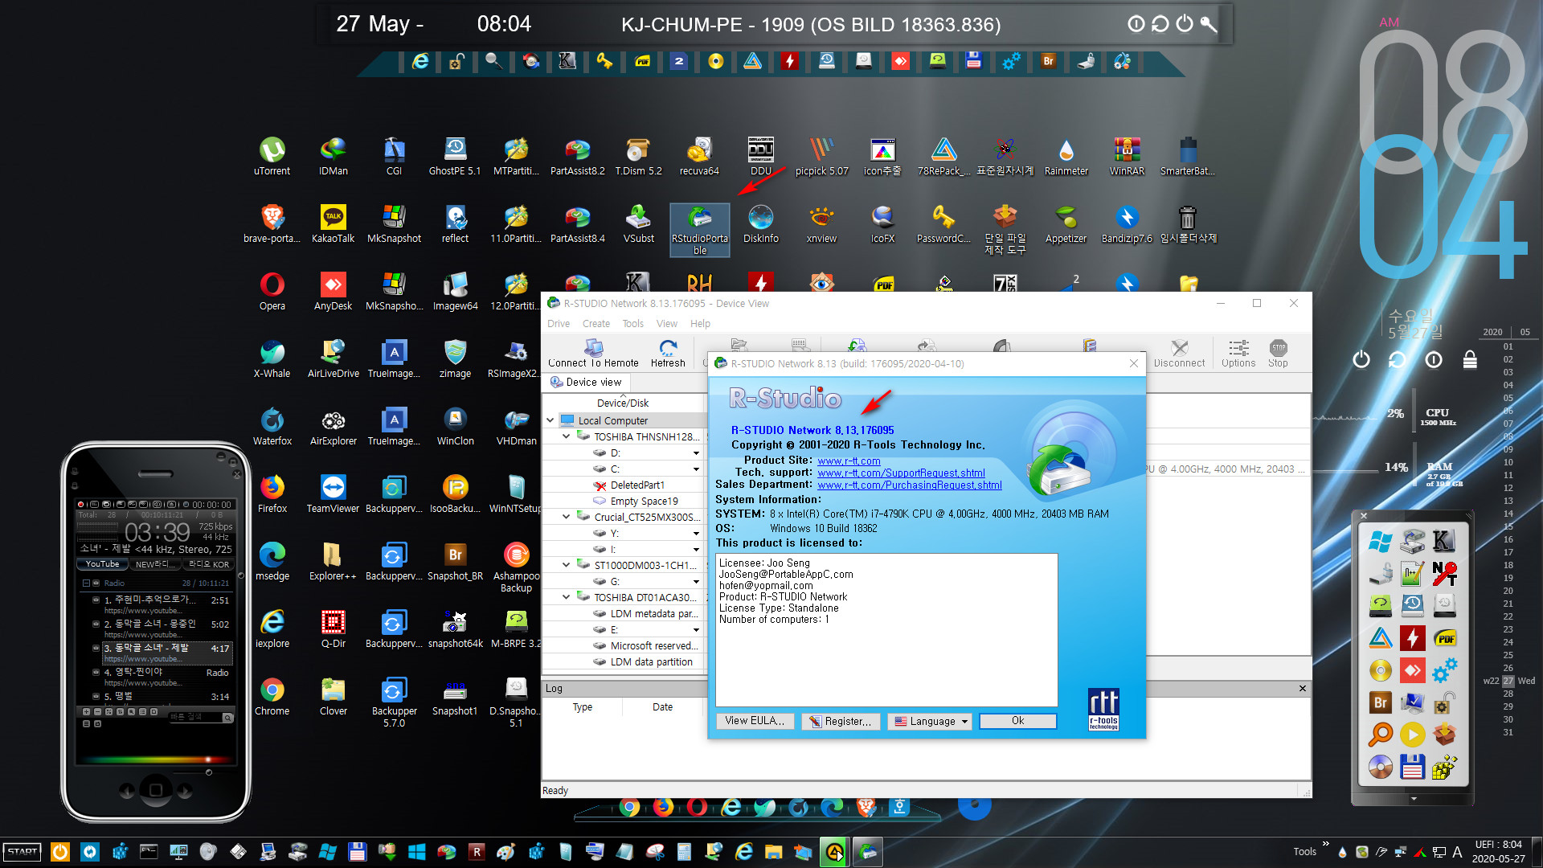Screen dimensions: 1543x868
Task: Collapse the TOSHIBA DT01ACA30 drive node
Action: [x=567, y=597]
